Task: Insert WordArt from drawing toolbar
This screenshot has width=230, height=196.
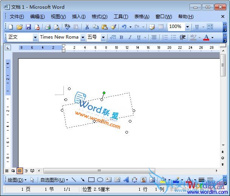Action: (x=126, y=180)
